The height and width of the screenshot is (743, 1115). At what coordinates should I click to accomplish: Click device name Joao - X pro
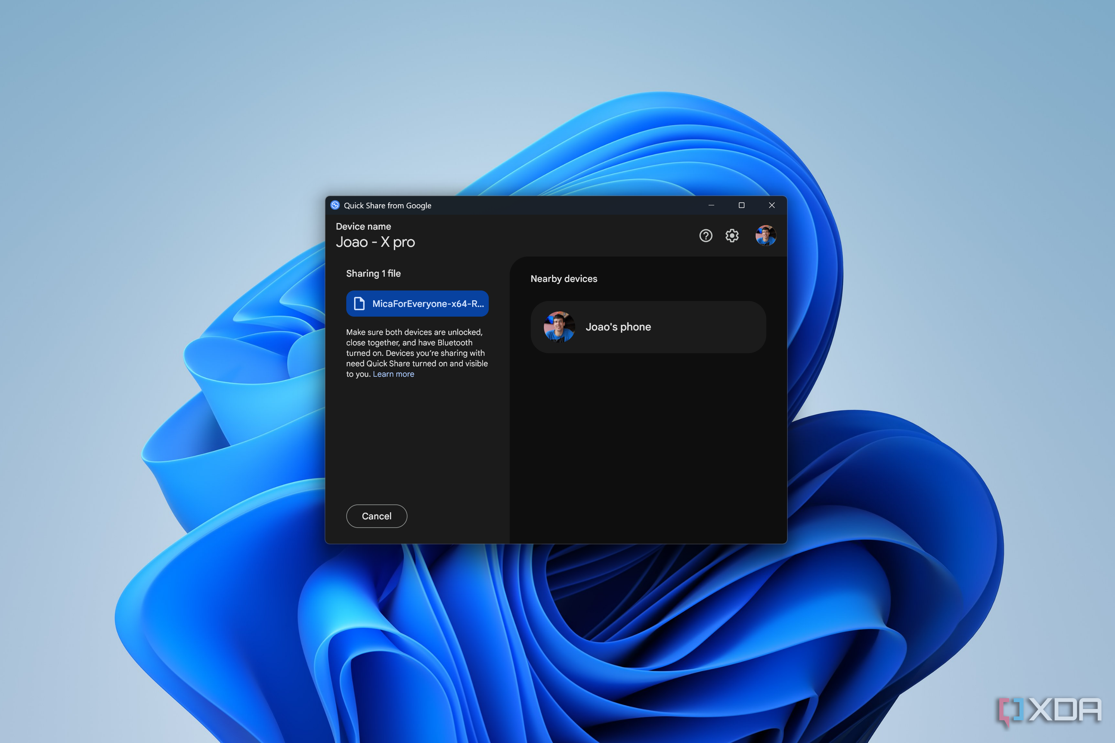coord(375,242)
